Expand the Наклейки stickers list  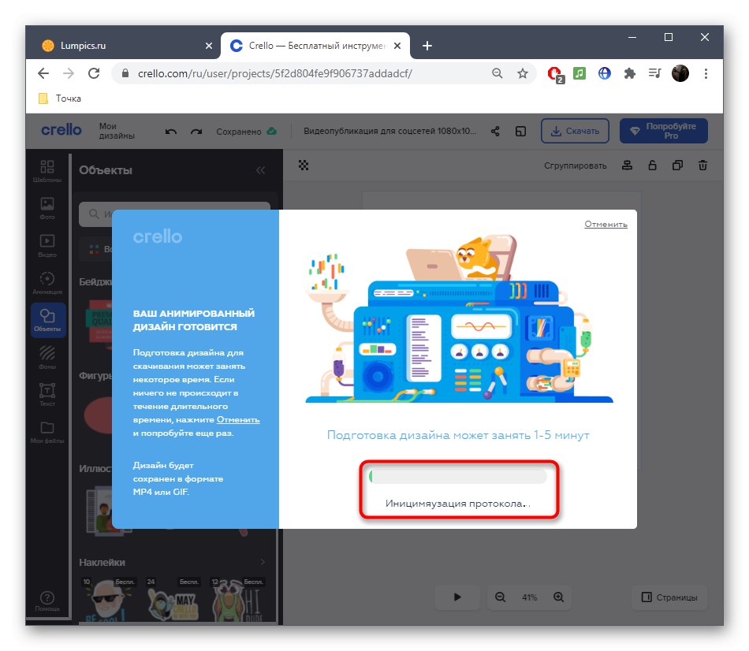click(x=263, y=562)
